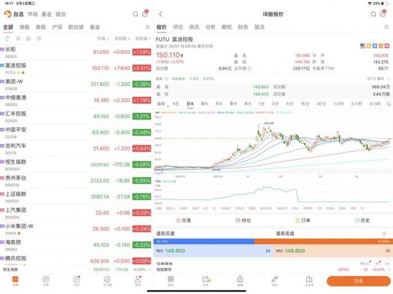Collapse the 盘前 pre-market section arrow
Screen dimensions: 393x294
click(x=389, y=79)
